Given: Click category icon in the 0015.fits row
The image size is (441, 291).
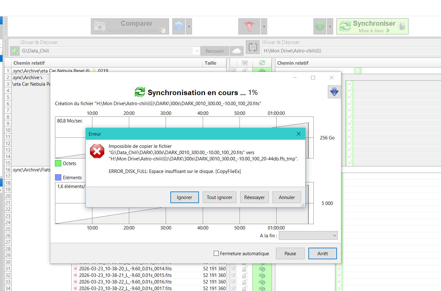Looking at the screenshot, I should tap(245, 275).
